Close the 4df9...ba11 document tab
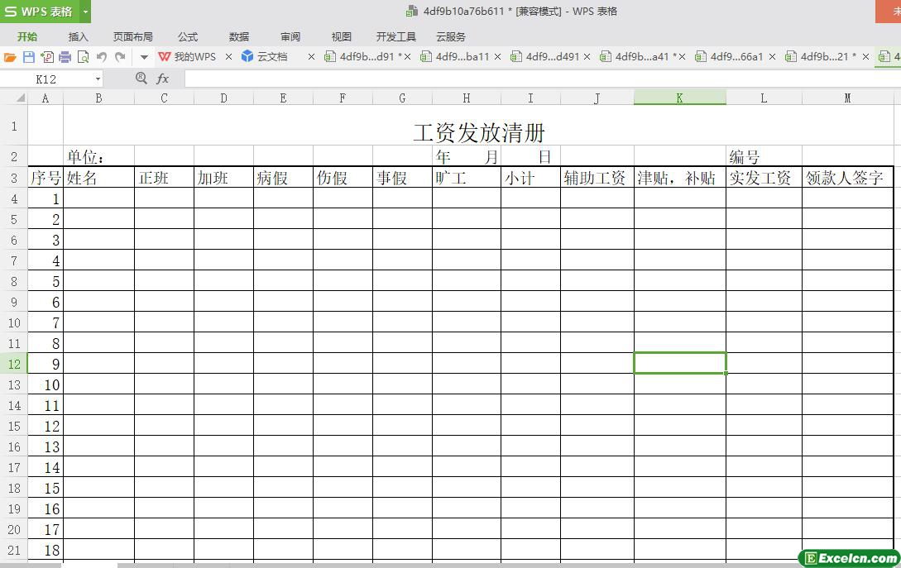The image size is (901, 568). point(497,56)
